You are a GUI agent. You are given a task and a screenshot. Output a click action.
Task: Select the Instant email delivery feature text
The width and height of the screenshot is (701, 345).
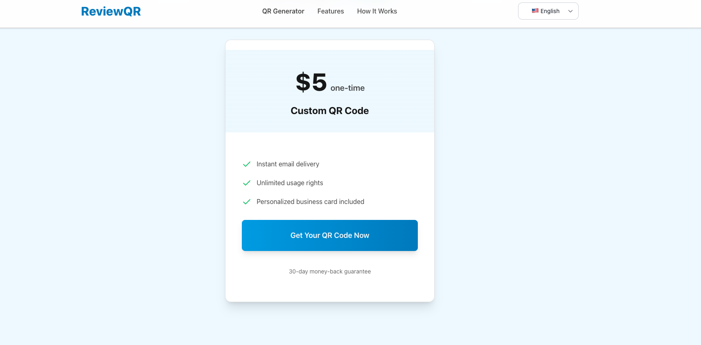288,164
